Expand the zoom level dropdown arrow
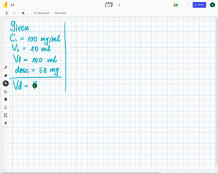 [28, 13]
